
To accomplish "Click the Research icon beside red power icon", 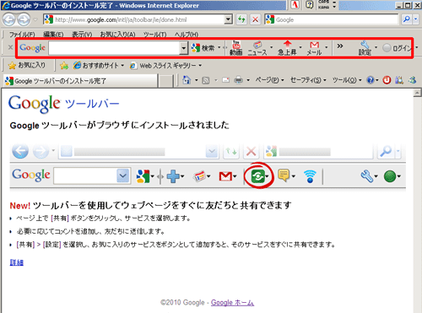I will (399, 80).
